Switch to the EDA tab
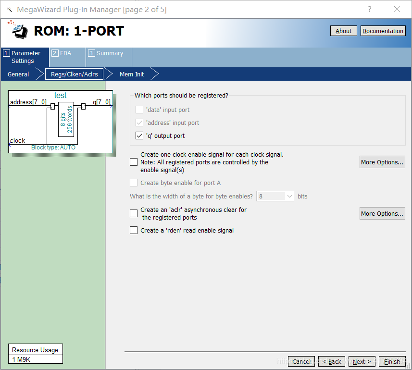Screen dimensions: 412x370 [x=67, y=57]
